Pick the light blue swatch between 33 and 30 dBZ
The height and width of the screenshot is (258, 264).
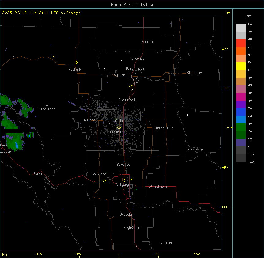click(241, 120)
